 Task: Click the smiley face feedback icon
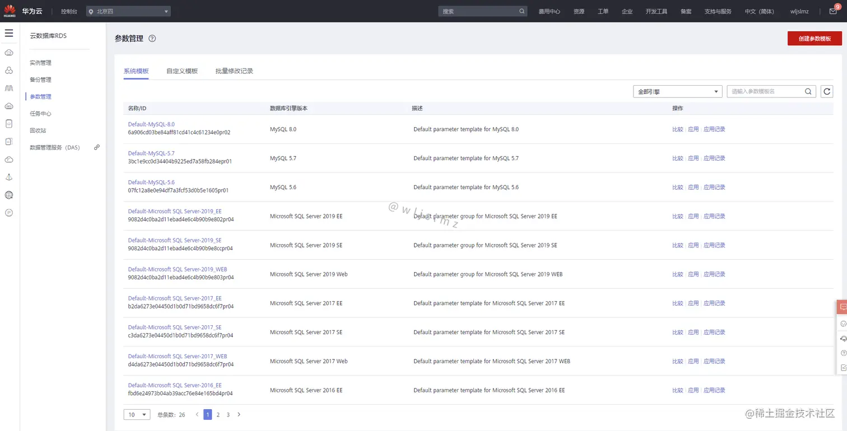(843, 324)
